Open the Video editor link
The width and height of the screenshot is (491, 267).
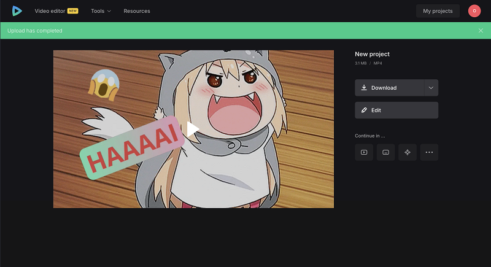(50, 11)
